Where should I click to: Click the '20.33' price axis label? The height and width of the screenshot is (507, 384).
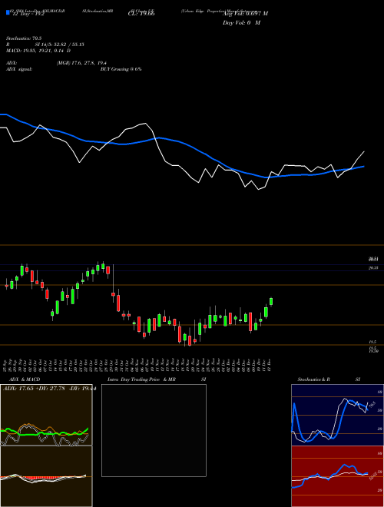pos(373,268)
